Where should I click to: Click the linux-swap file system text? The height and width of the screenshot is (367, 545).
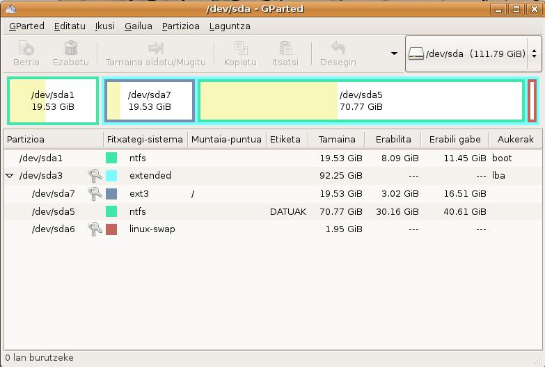[152, 229]
